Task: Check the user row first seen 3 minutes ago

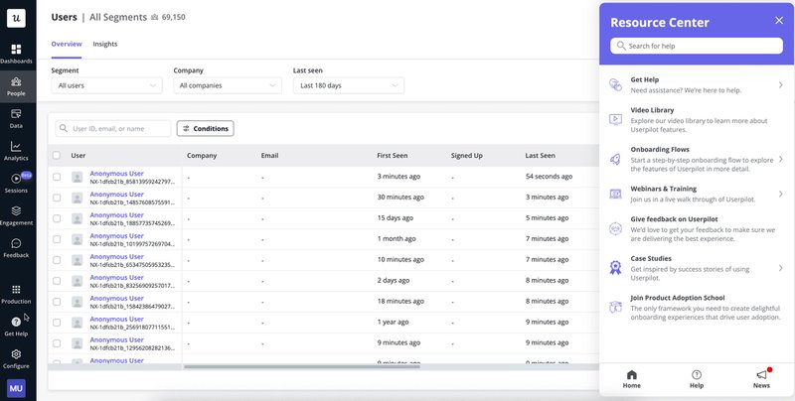Action: coord(57,177)
